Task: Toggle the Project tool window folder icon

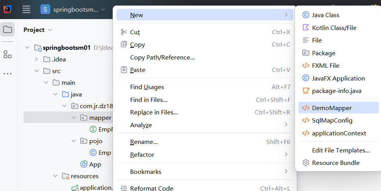Action: pyautogui.click(x=7, y=29)
